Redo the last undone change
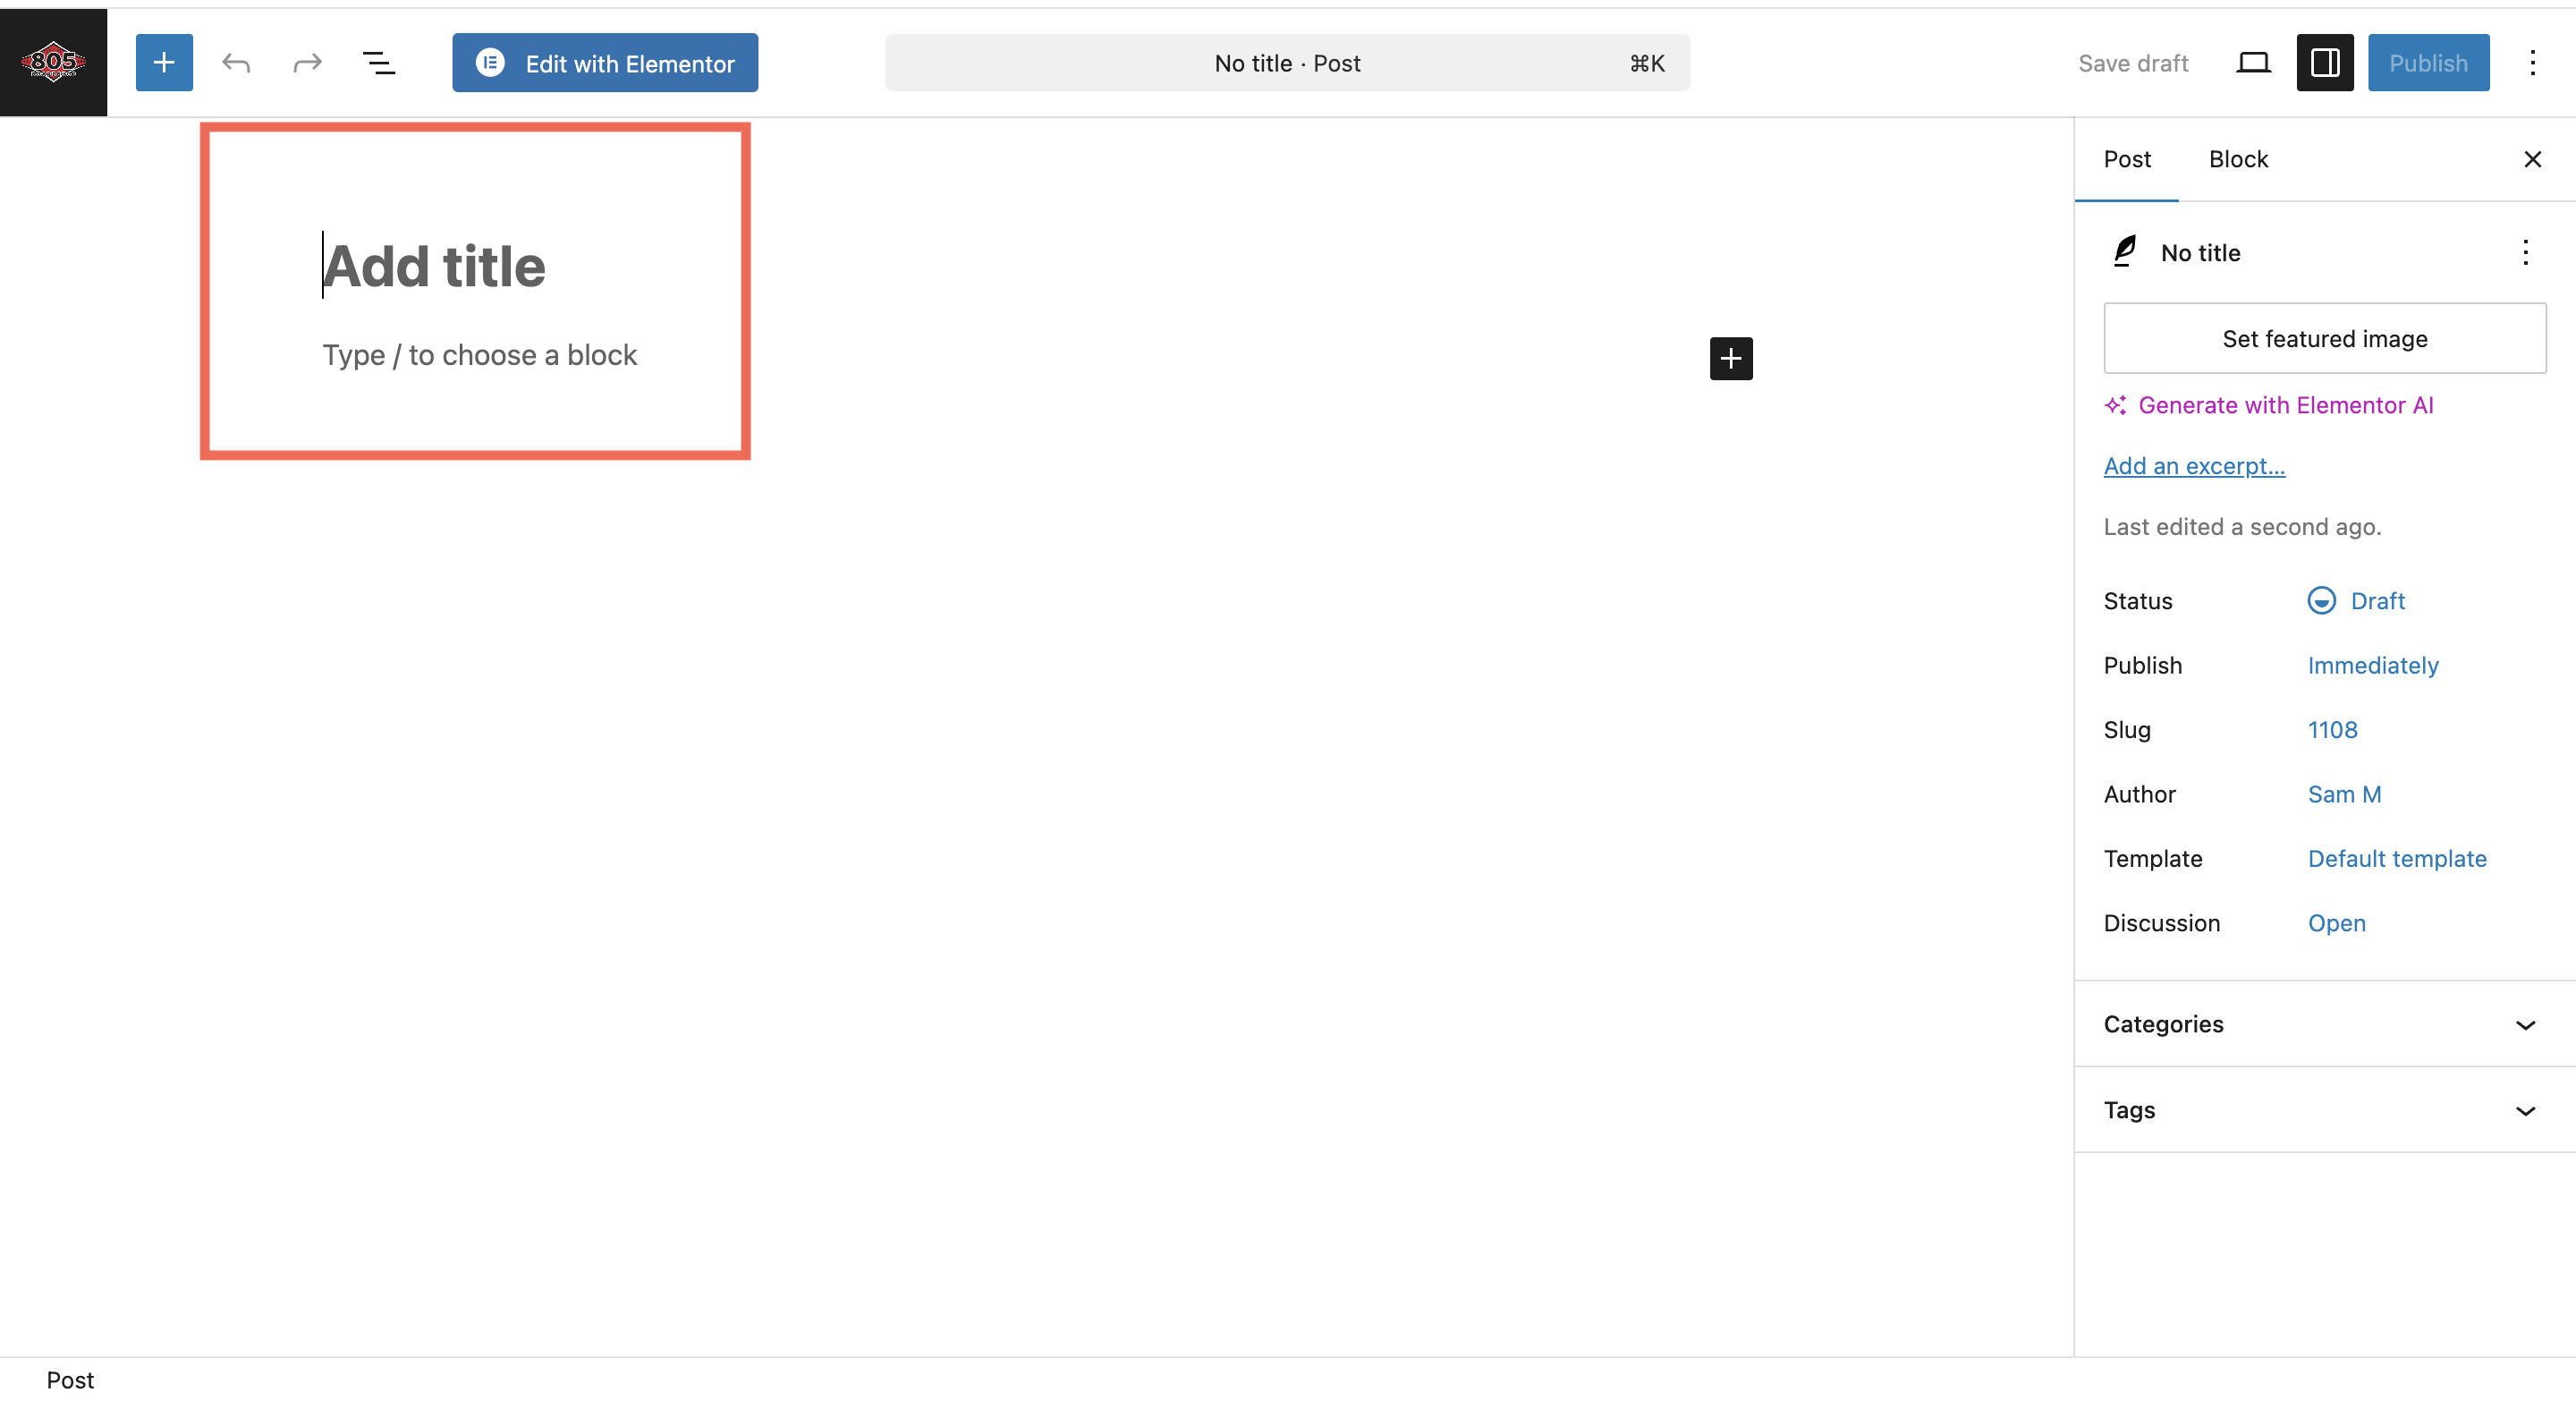This screenshot has width=2576, height=1401. [307, 63]
